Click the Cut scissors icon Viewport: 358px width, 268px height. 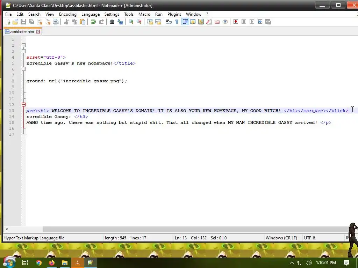click(66, 22)
